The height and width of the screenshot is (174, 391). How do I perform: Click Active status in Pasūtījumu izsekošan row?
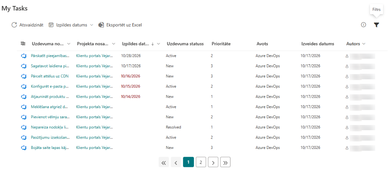tap(171, 137)
